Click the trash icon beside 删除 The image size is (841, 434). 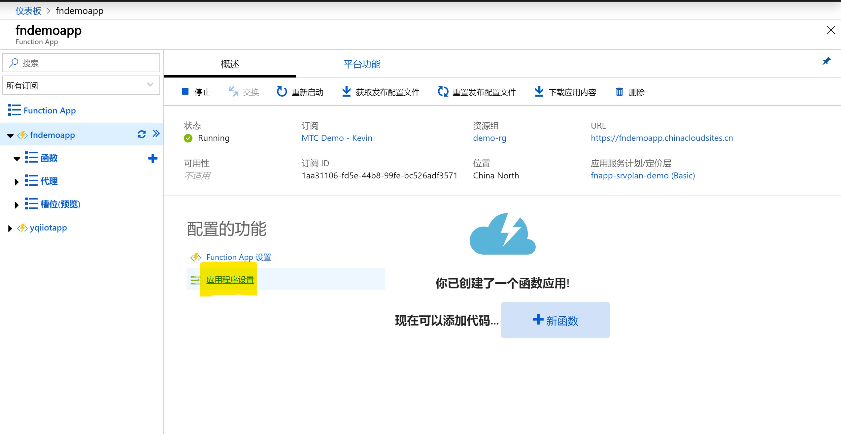pos(620,91)
